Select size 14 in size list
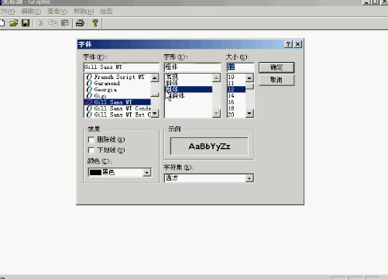This screenshot has width=388, height=279. (x=236, y=96)
